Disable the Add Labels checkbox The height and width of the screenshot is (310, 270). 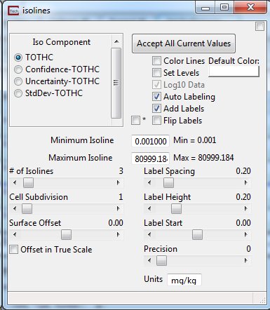click(x=156, y=109)
